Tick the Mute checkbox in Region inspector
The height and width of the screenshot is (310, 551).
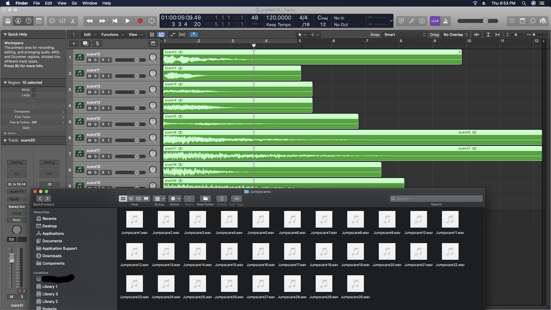[x=34, y=90]
